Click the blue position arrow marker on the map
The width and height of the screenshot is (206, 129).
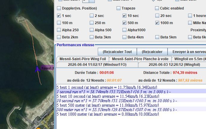point(38,69)
